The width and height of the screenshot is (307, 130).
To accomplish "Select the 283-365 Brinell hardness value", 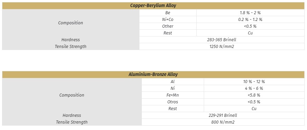I will click(x=222, y=40).
